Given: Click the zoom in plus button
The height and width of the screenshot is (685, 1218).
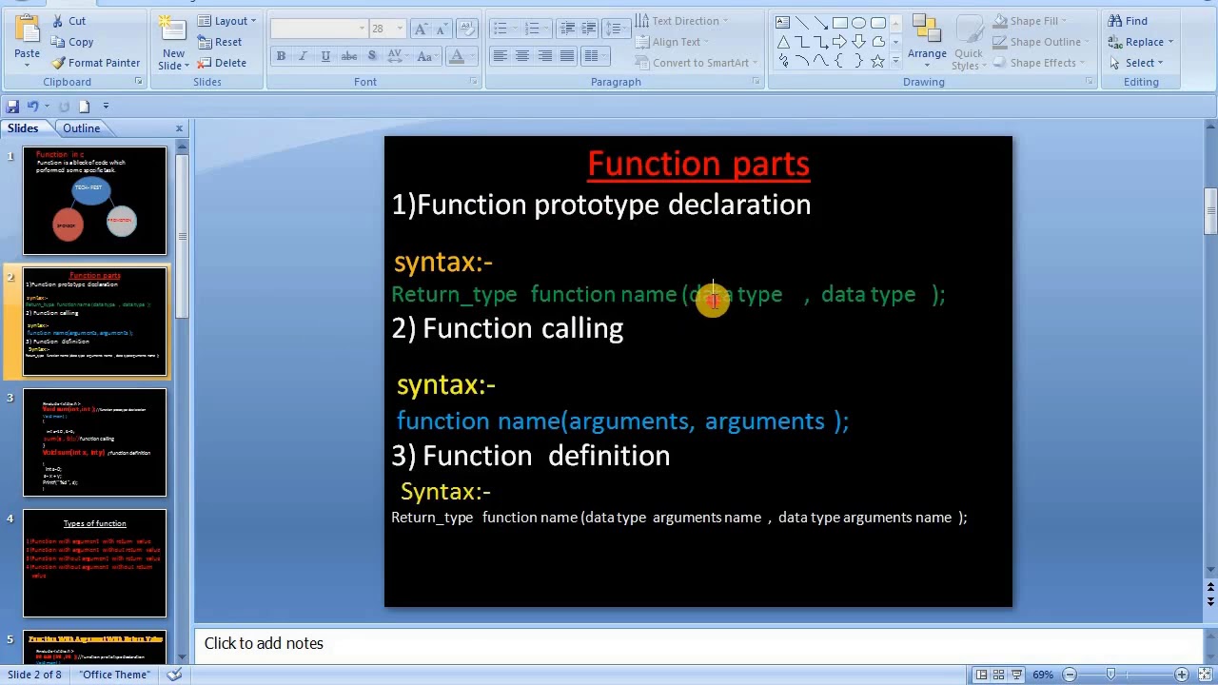Looking at the screenshot, I should [x=1181, y=675].
